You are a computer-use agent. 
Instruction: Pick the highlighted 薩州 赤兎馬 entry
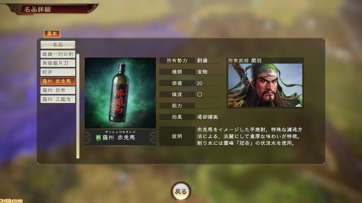[x=58, y=81]
